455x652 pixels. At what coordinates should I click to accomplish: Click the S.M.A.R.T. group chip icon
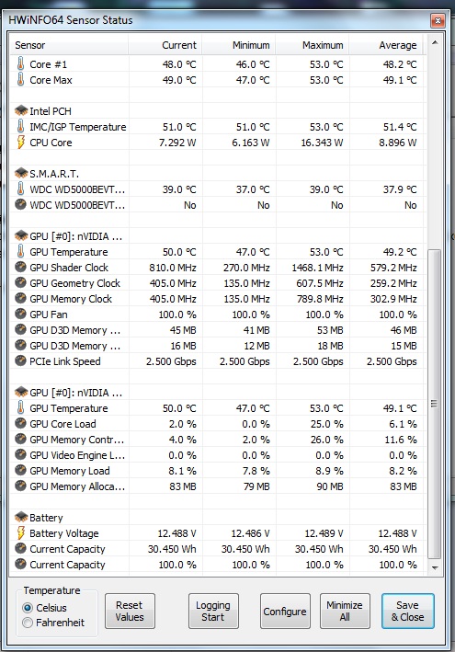click(x=21, y=173)
